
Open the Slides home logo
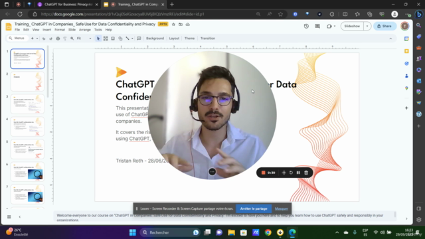point(9,27)
